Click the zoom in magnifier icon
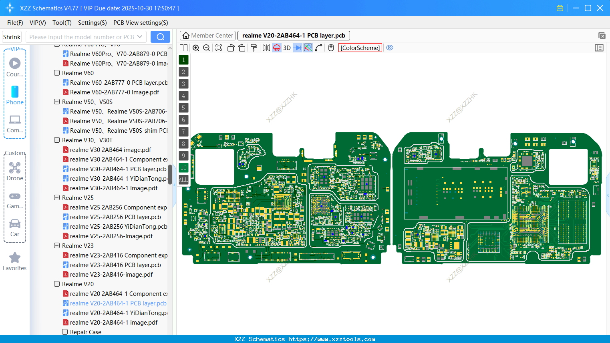The height and width of the screenshot is (343, 610). click(196, 48)
